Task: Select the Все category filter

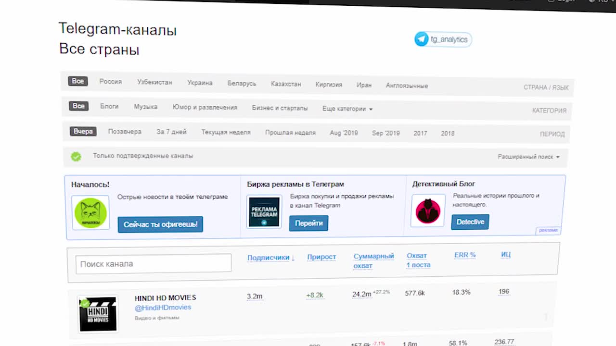Action: 79,106
